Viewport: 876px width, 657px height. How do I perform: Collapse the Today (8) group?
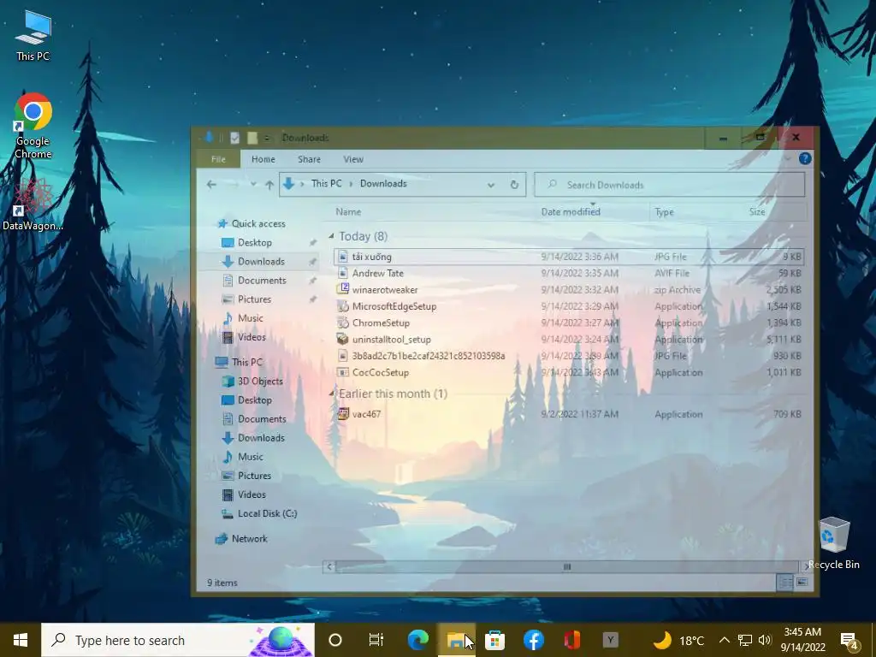tap(331, 236)
